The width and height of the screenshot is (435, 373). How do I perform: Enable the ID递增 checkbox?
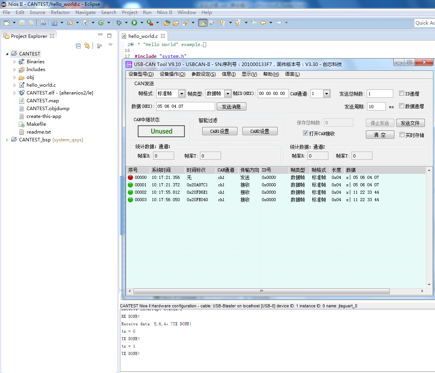click(401, 93)
